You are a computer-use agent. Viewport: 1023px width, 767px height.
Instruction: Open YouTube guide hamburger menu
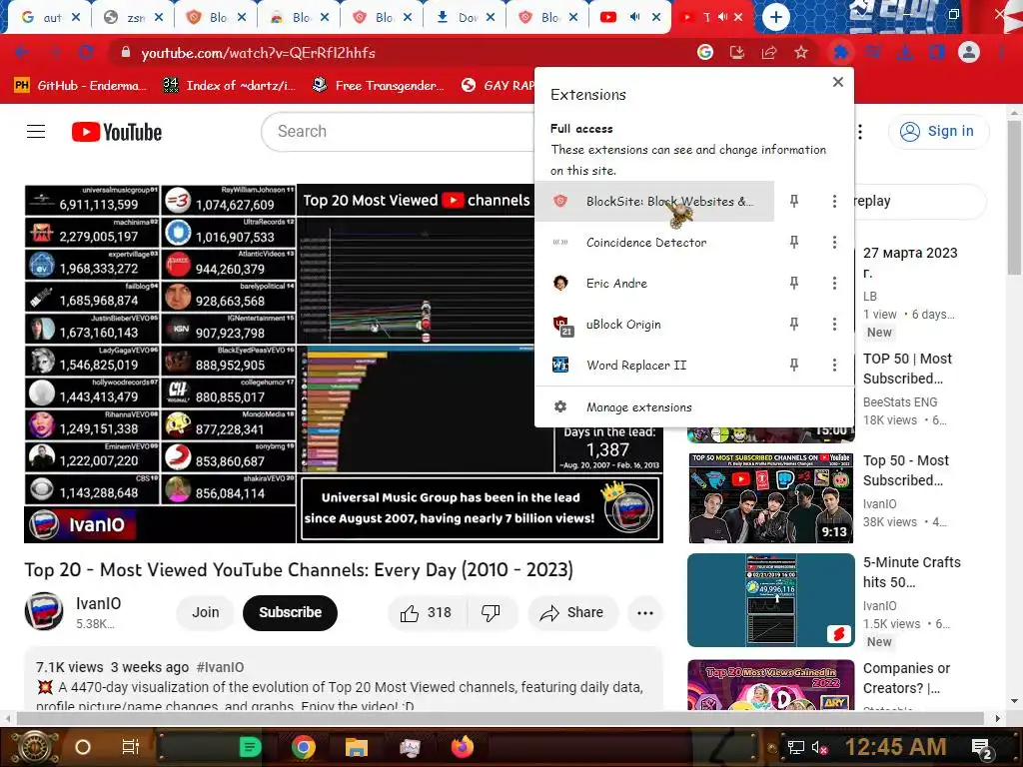(x=36, y=132)
